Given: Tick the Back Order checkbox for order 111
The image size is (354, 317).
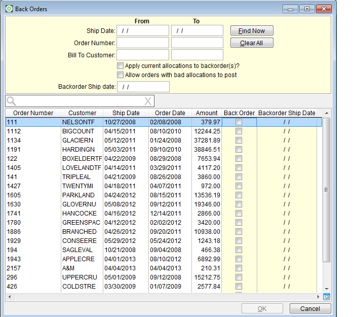Looking at the screenshot, I should pos(239,122).
